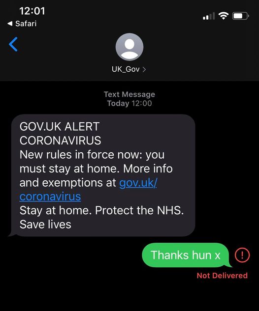Tap the Text Message Today 12:00 timestamp
This screenshot has width=259, height=311.
pyautogui.click(x=129, y=99)
